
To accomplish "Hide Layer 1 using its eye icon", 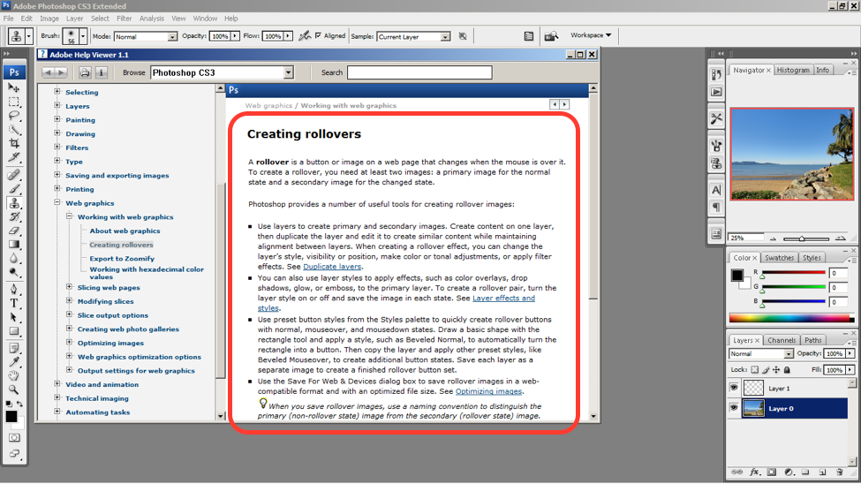I will click(734, 389).
